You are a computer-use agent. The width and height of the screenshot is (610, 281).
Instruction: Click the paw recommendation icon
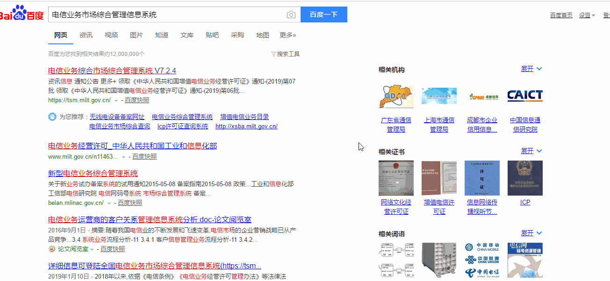(x=52, y=117)
